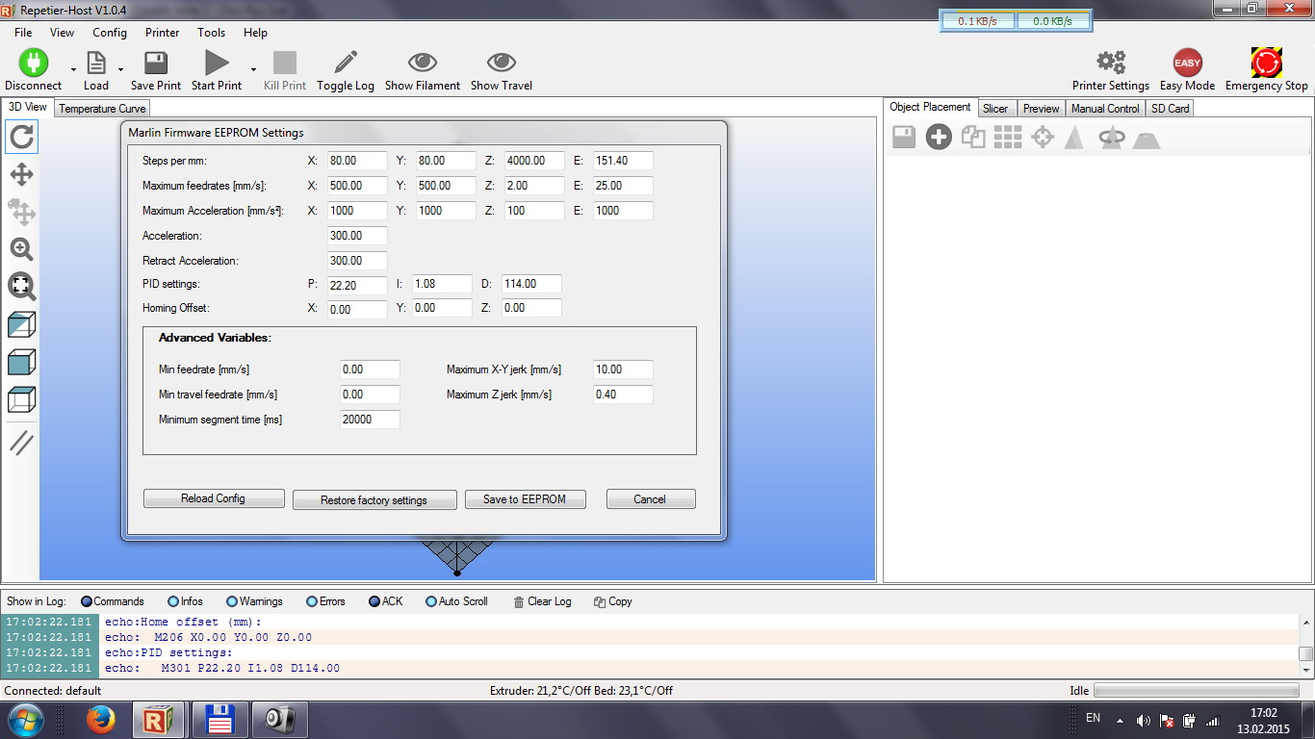Click the Steps per mm X field
Screen dimensions: 1315x739
[357, 161]
